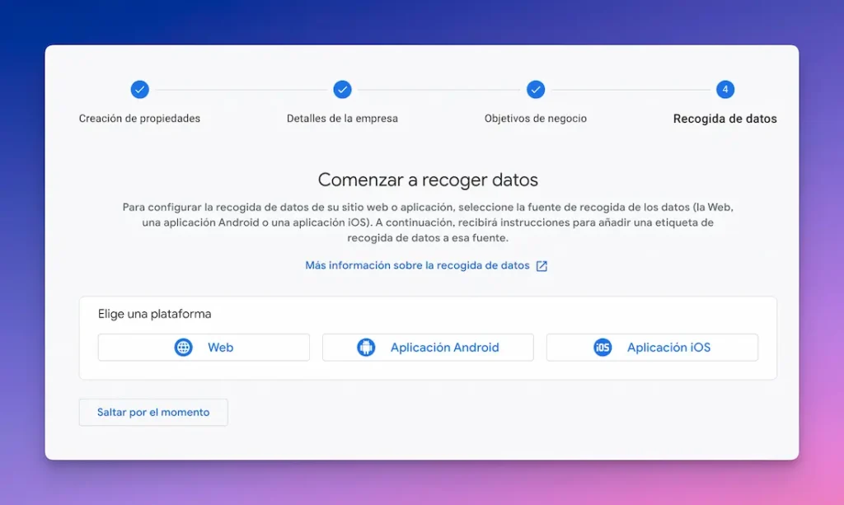Image resolution: width=844 pixels, height=505 pixels.
Task: Click the external link icon beside Más información
Action: pyautogui.click(x=542, y=266)
